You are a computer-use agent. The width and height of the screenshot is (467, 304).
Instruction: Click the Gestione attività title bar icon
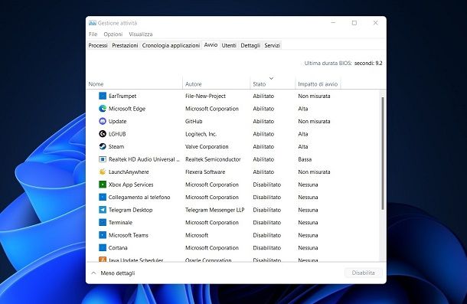[93, 23]
